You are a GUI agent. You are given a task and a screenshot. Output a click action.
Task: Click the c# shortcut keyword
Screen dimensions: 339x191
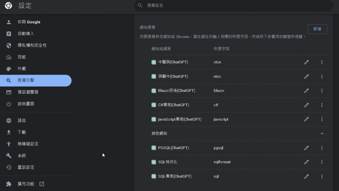(216, 105)
